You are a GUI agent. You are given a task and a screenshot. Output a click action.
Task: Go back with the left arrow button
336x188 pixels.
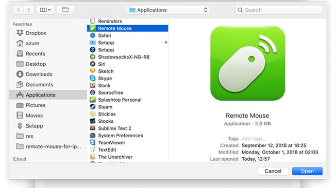19,10
